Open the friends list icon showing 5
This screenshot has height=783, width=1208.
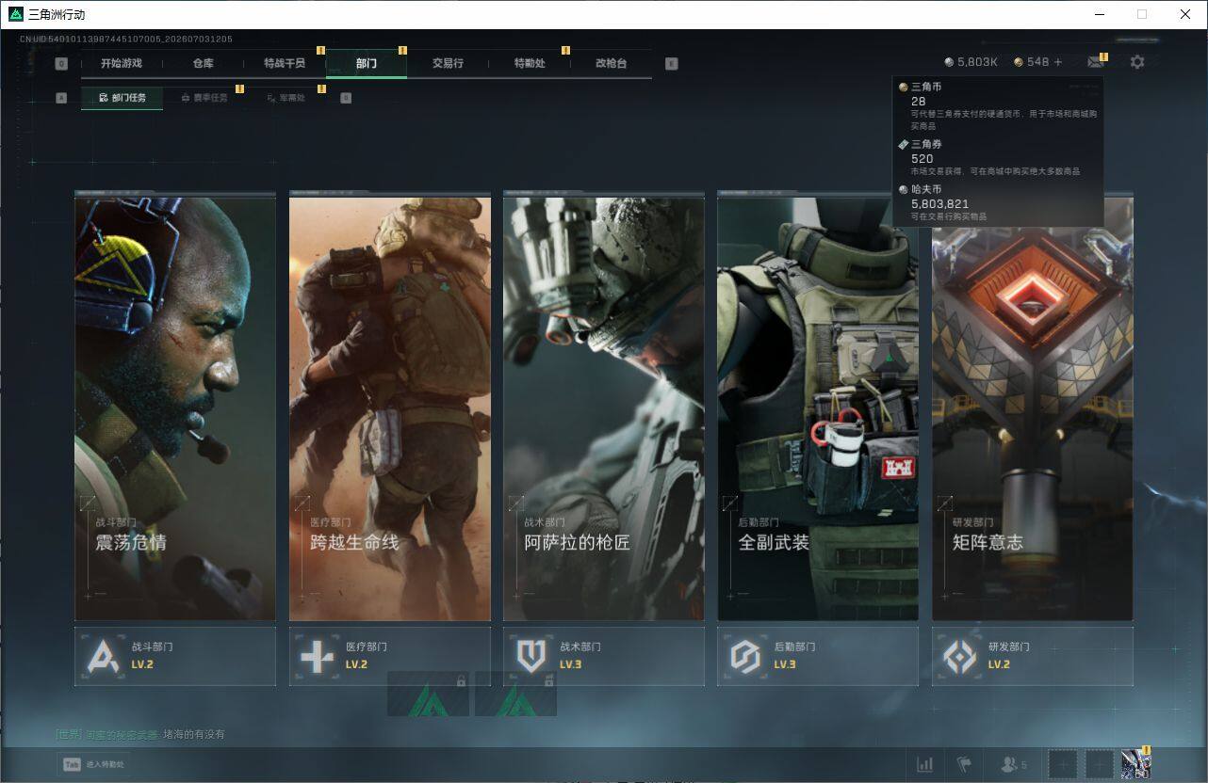point(1014,764)
